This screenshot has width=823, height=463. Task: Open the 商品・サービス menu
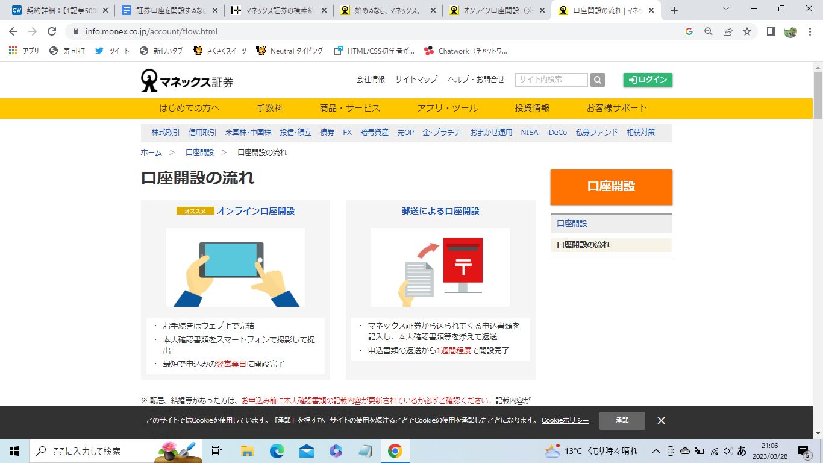pyautogui.click(x=350, y=108)
